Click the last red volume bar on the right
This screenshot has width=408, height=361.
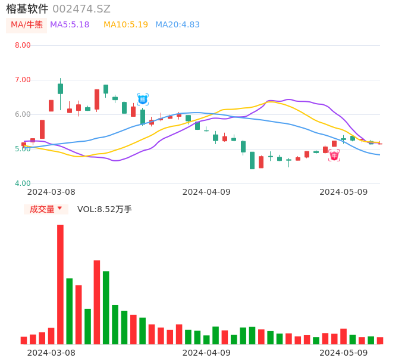pos(380,341)
